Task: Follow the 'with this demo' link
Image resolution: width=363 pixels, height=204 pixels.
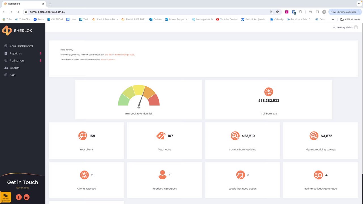Action: point(108,60)
